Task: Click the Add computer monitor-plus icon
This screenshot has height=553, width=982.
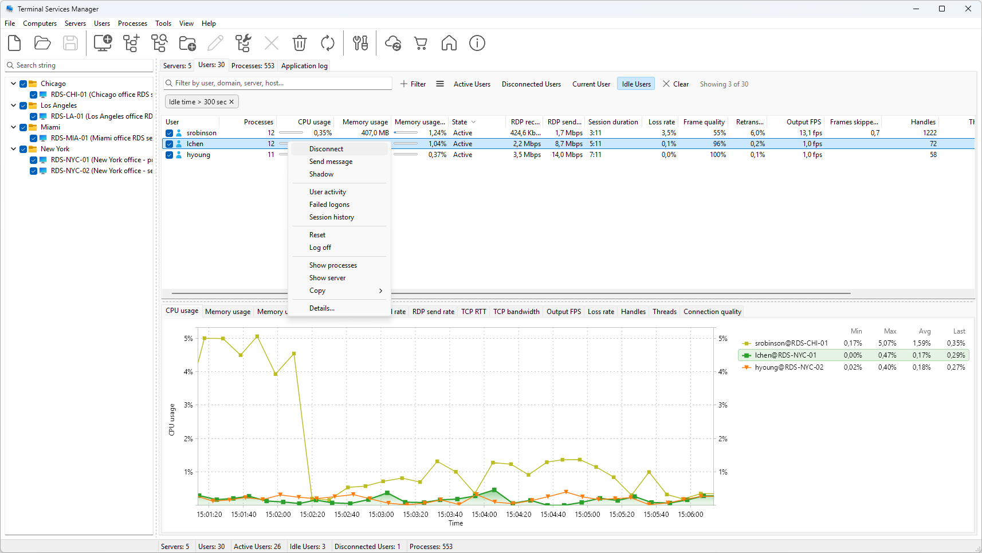Action: click(103, 43)
